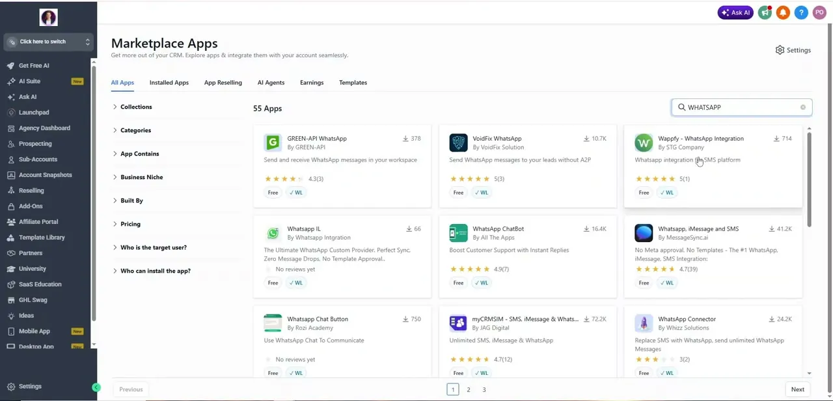Open Get Free AI rocket icon
This screenshot has height=401, width=833.
click(11, 66)
